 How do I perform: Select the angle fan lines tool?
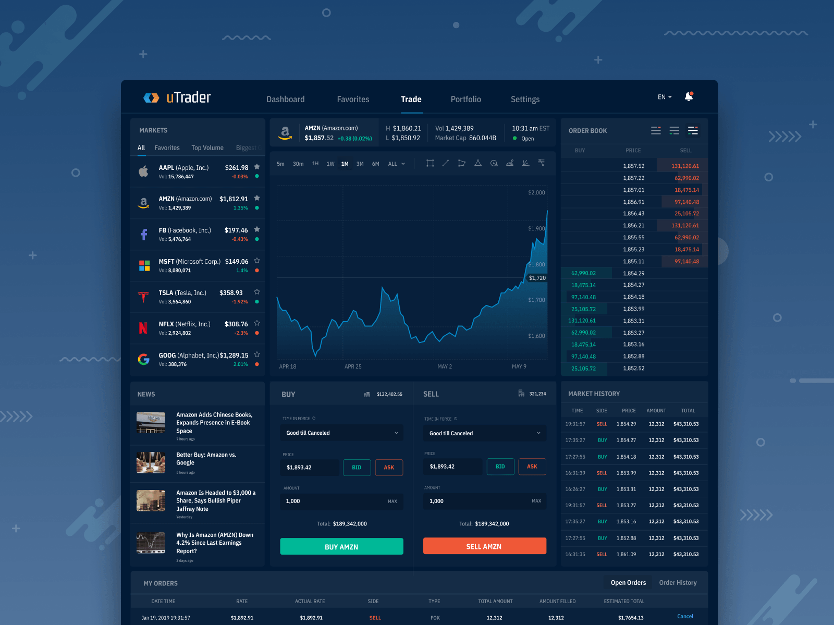[526, 163]
